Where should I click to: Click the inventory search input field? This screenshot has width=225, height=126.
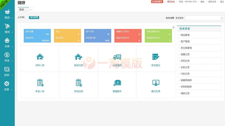[202, 18]
